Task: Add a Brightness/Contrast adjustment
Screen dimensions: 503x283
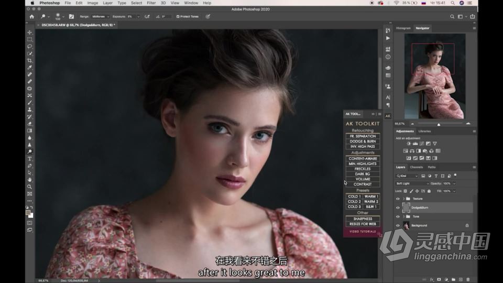Action: [409, 144]
